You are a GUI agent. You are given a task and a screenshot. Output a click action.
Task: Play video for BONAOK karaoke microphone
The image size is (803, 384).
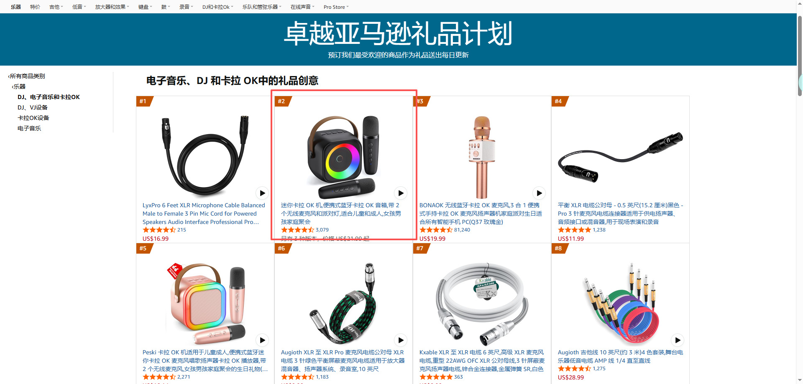coord(539,193)
